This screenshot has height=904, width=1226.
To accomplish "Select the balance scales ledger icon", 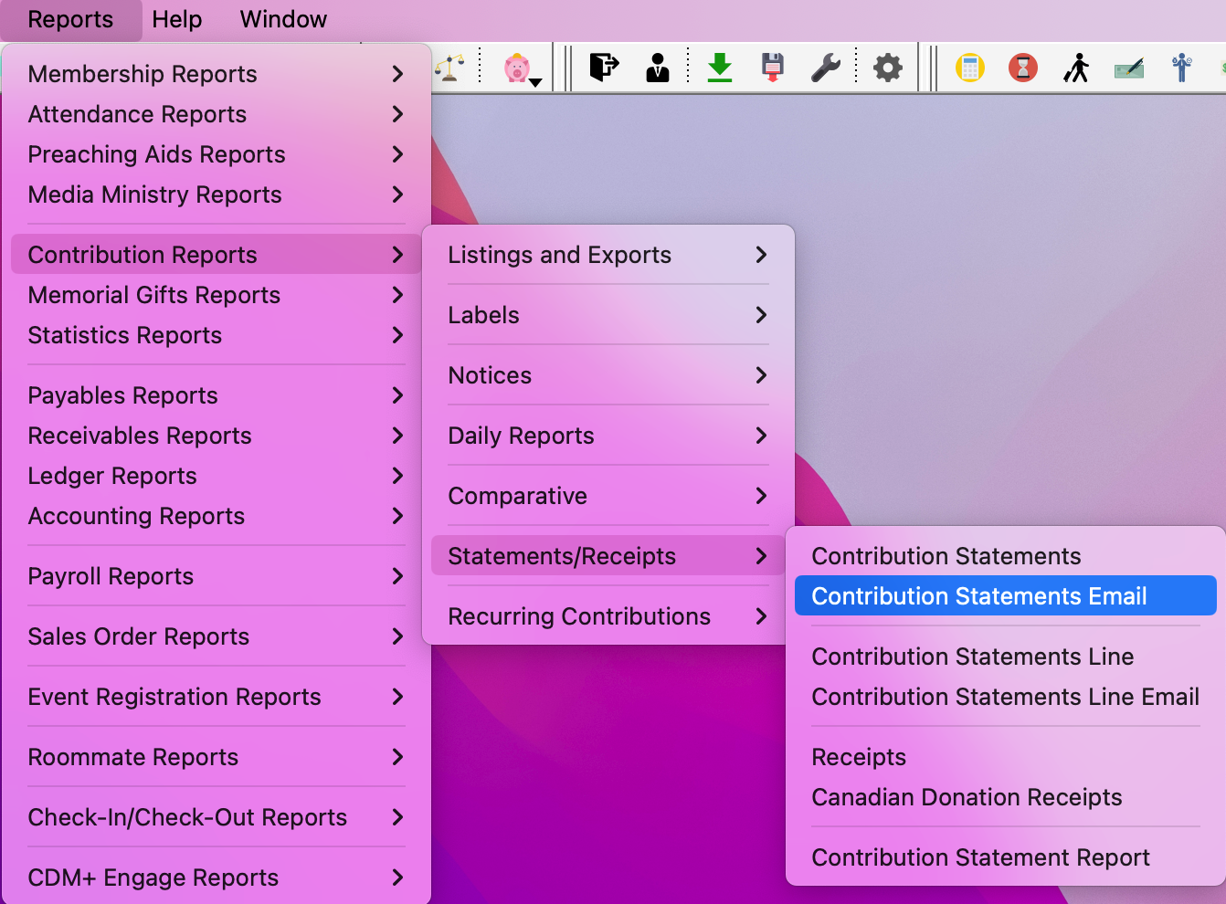I will point(449,67).
